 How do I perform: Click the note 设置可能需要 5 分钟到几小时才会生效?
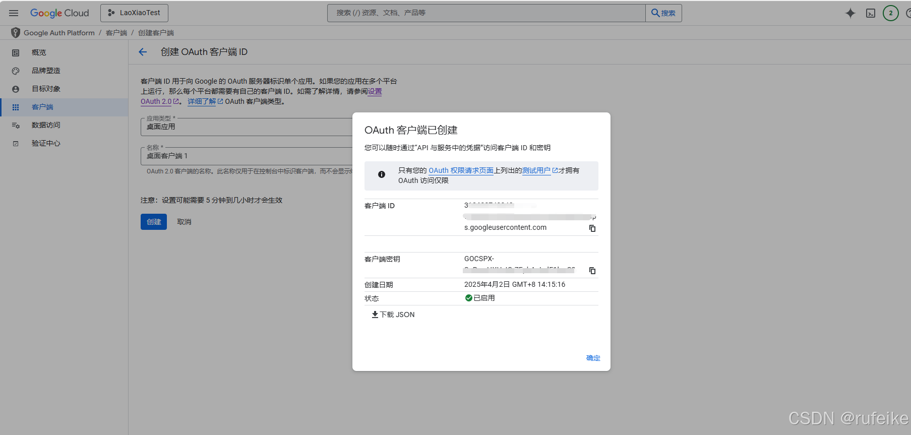[x=222, y=200]
